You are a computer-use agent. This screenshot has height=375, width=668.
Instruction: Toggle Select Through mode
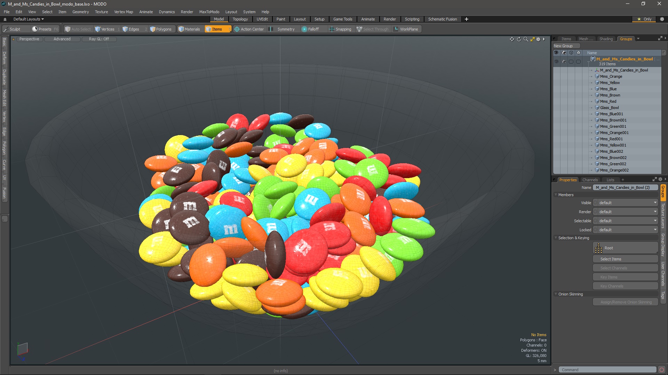pyautogui.click(x=372, y=29)
